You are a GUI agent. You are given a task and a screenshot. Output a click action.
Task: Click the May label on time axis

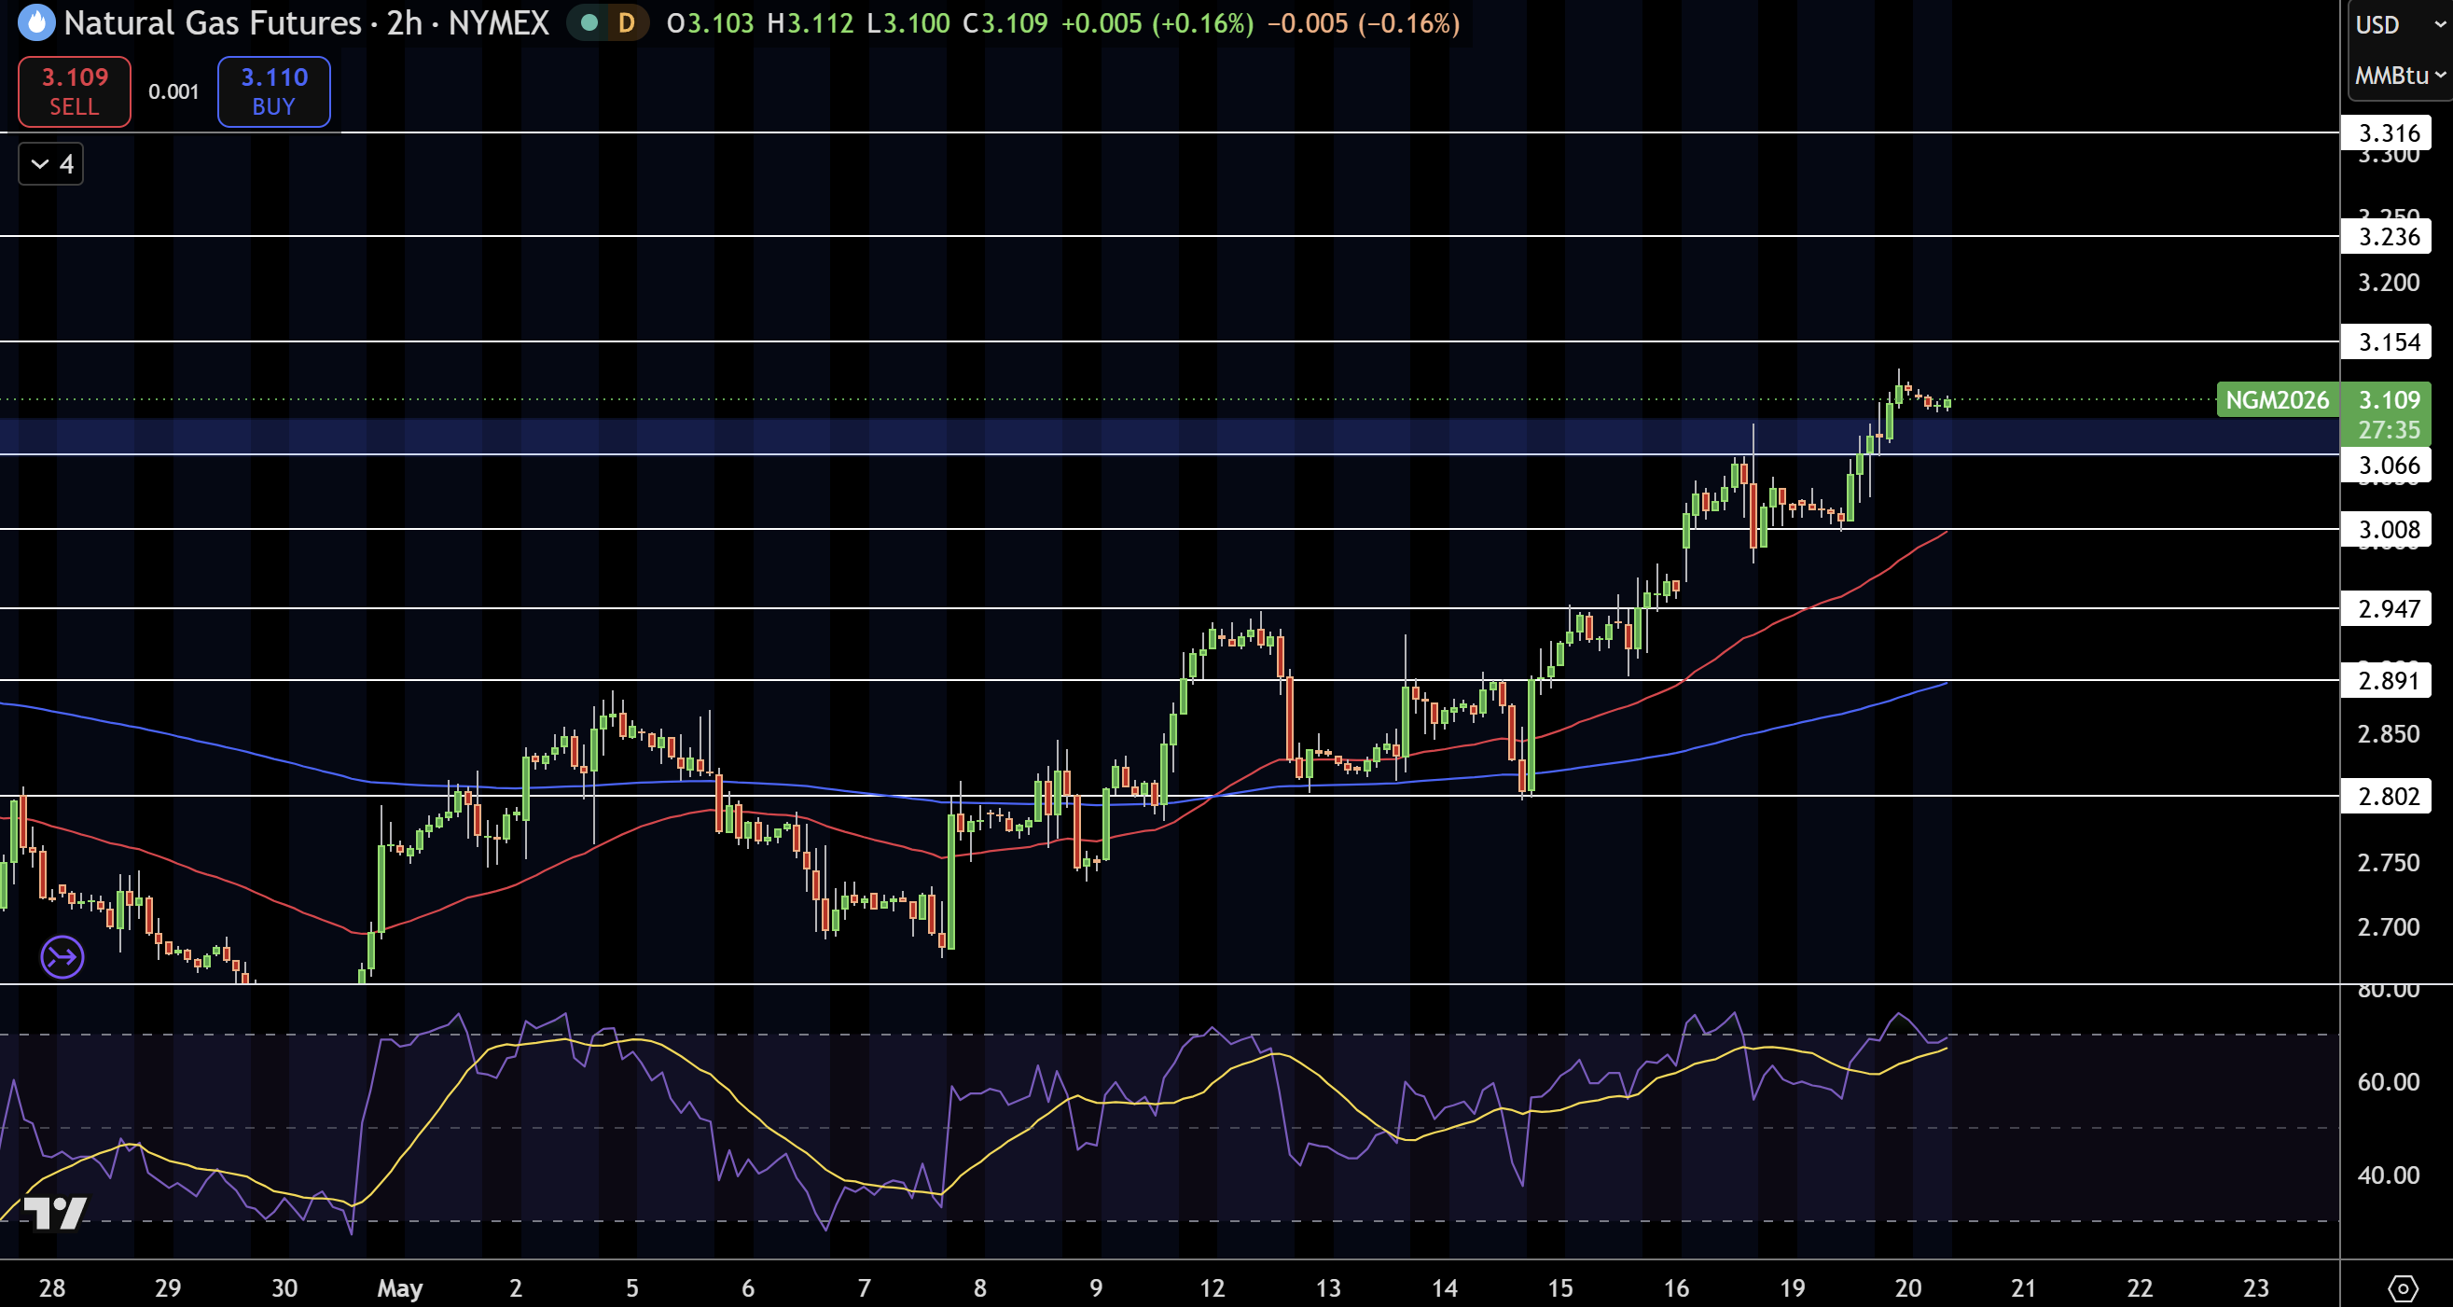point(400,1289)
